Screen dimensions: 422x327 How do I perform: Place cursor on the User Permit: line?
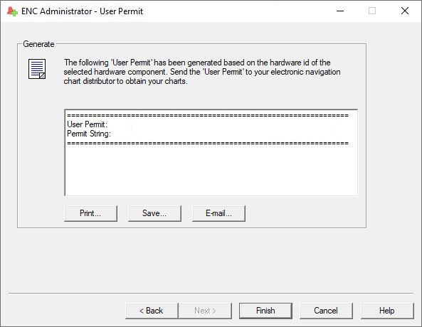pos(88,124)
